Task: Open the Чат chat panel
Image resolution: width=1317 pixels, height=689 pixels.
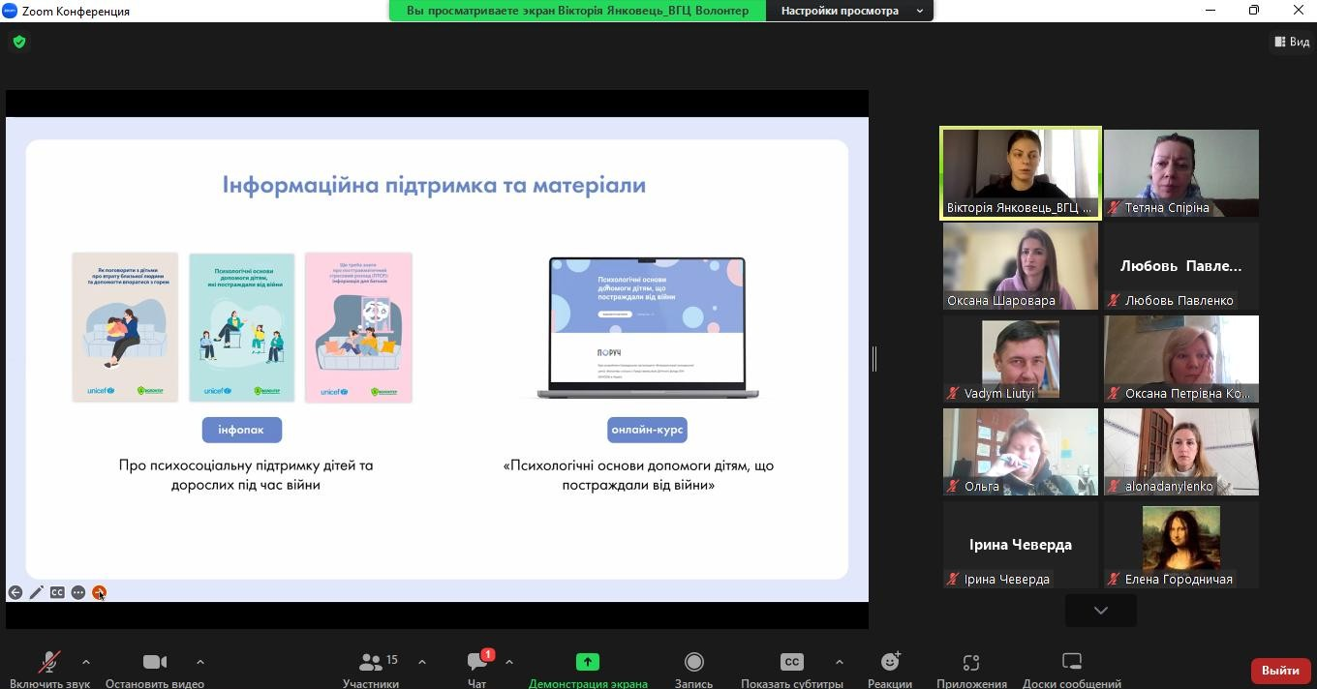Action: coord(476,670)
